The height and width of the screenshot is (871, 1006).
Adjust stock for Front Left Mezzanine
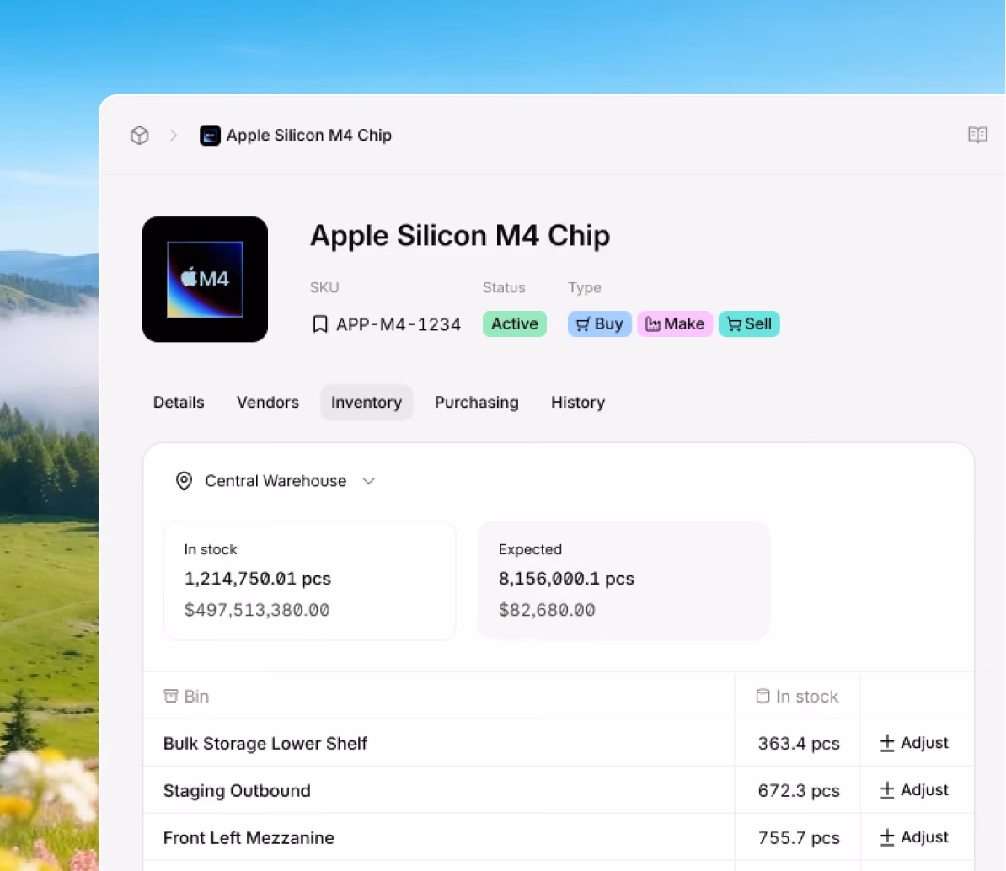913,837
